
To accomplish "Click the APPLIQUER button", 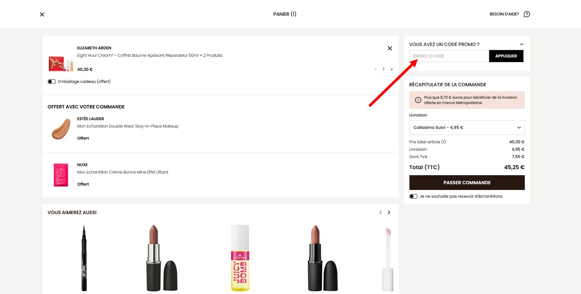I will (x=506, y=56).
